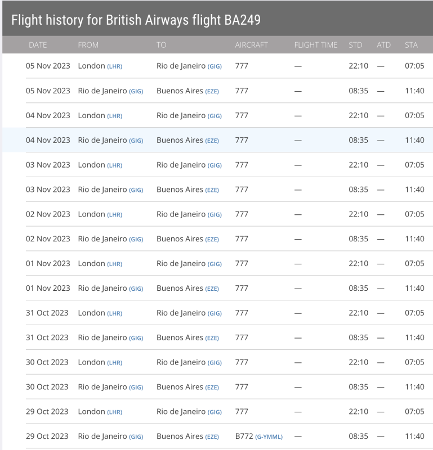Click the AIRCRAFT column header
Viewport: 433px width, 450px height.
coord(251,45)
